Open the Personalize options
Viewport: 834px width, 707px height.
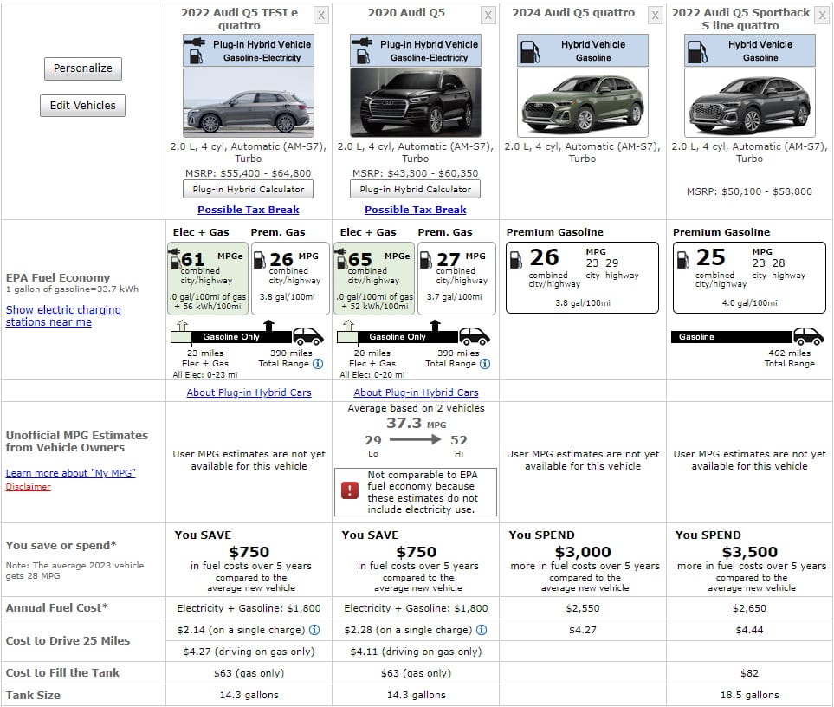(x=83, y=68)
